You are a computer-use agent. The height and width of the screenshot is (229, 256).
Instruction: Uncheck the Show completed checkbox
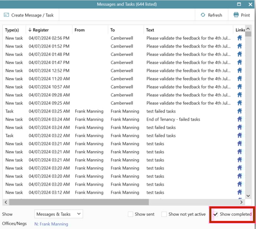coord(215,214)
